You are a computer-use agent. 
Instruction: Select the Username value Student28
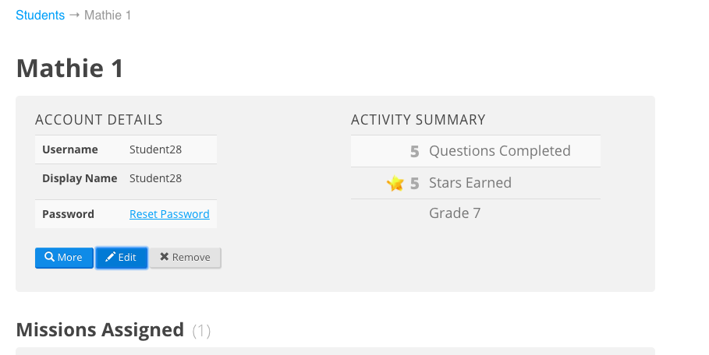pos(155,149)
